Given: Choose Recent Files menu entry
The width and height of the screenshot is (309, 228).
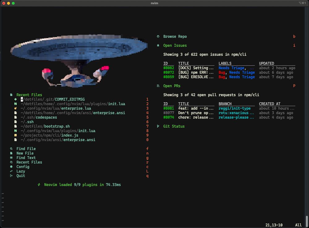Looking at the screenshot, I should pos(29,162).
